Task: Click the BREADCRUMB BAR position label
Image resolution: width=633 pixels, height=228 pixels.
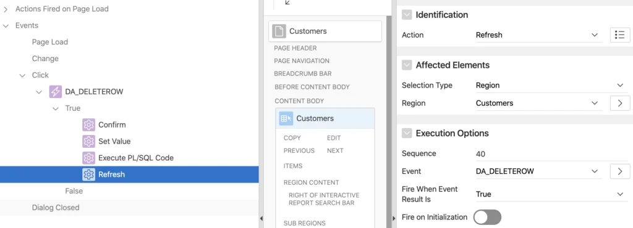Action: 303,74
